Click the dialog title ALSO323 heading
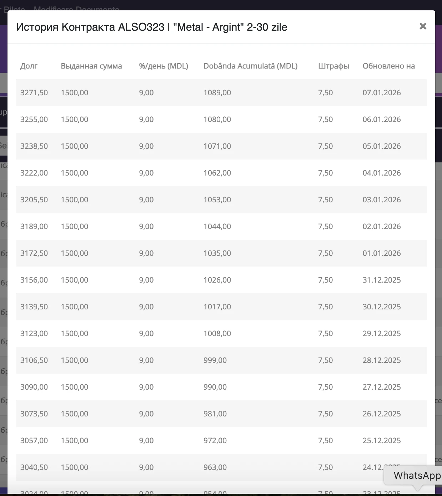Viewport: 442px width, 496px height. click(x=152, y=27)
